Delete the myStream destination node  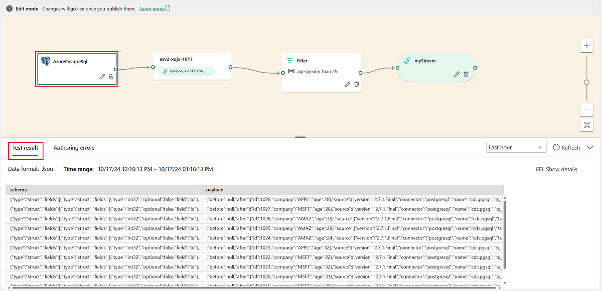[466, 74]
